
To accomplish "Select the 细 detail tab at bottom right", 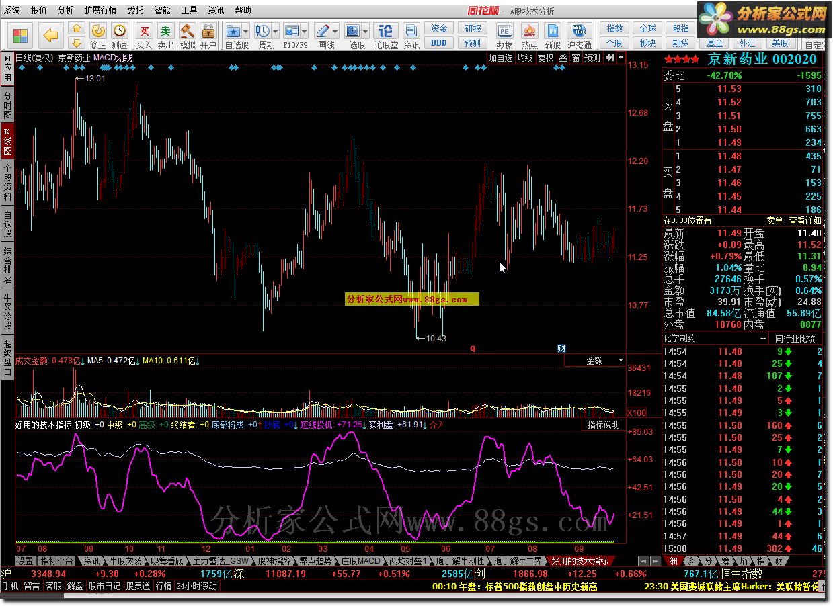I will (x=673, y=560).
